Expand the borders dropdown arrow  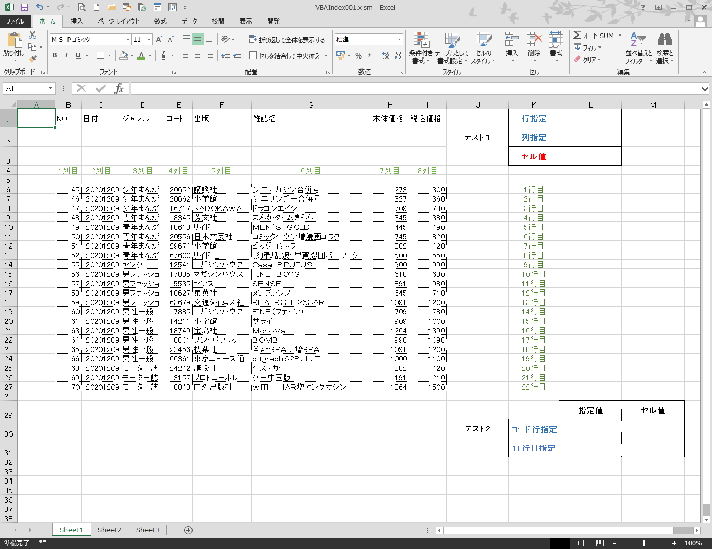click(x=110, y=55)
